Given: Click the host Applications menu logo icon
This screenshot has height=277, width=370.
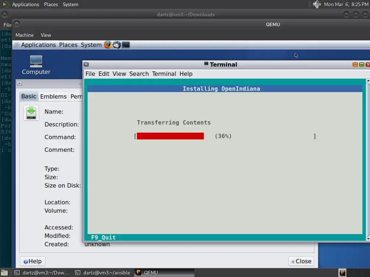Looking at the screenshot, I should (6, 4).
